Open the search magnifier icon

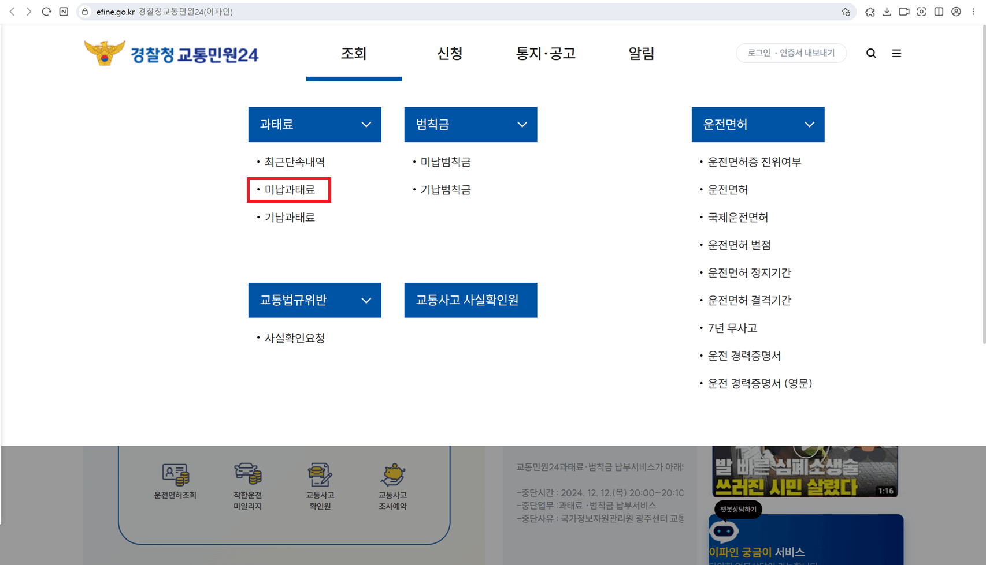tap(871, 53)
